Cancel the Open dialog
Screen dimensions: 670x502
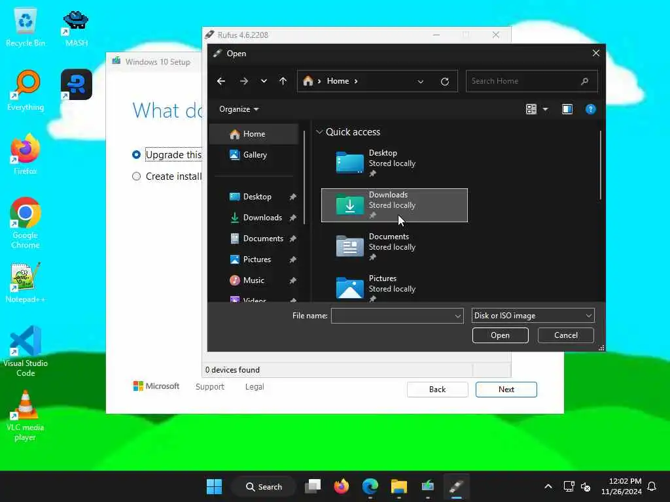pos(566,335)
